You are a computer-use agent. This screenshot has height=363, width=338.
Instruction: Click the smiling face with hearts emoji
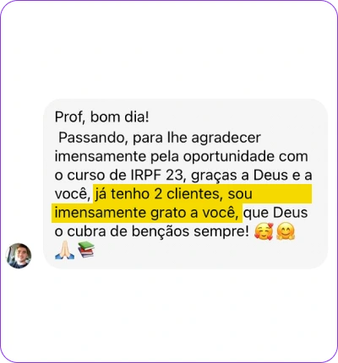click(x=264, y=231)
